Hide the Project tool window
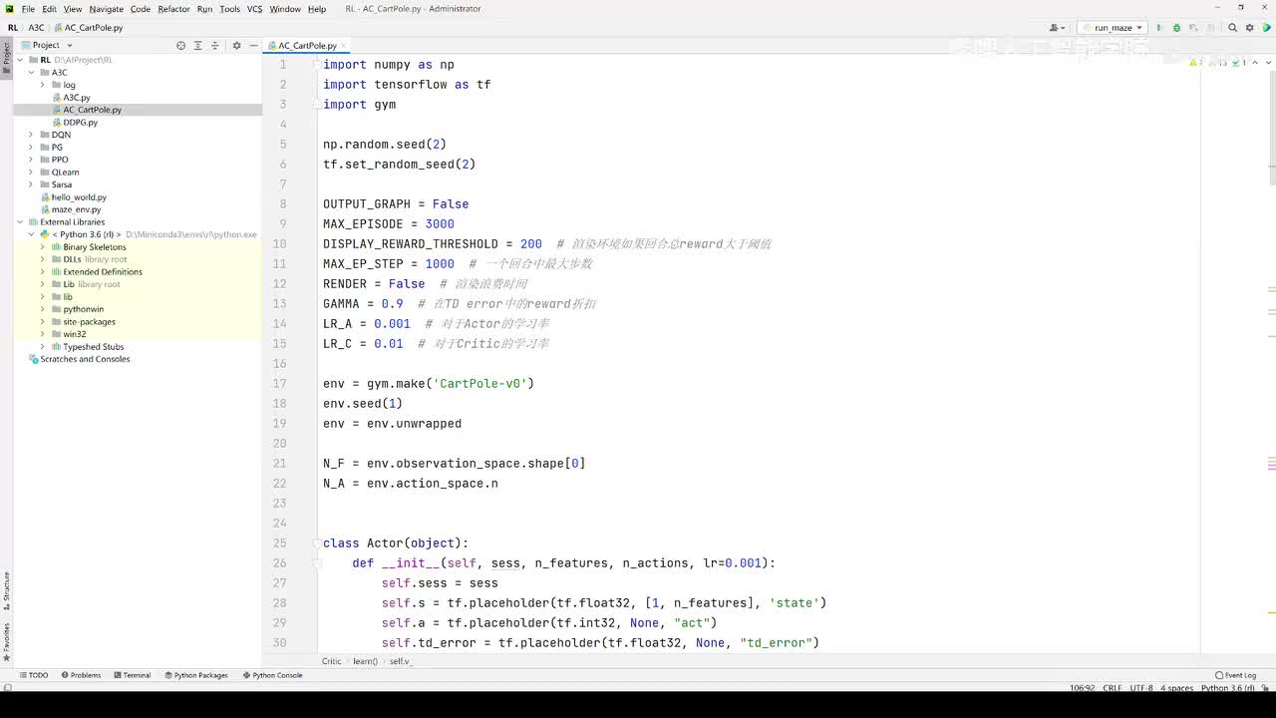Screen dimensions: 1276x718 click(253, 45)
